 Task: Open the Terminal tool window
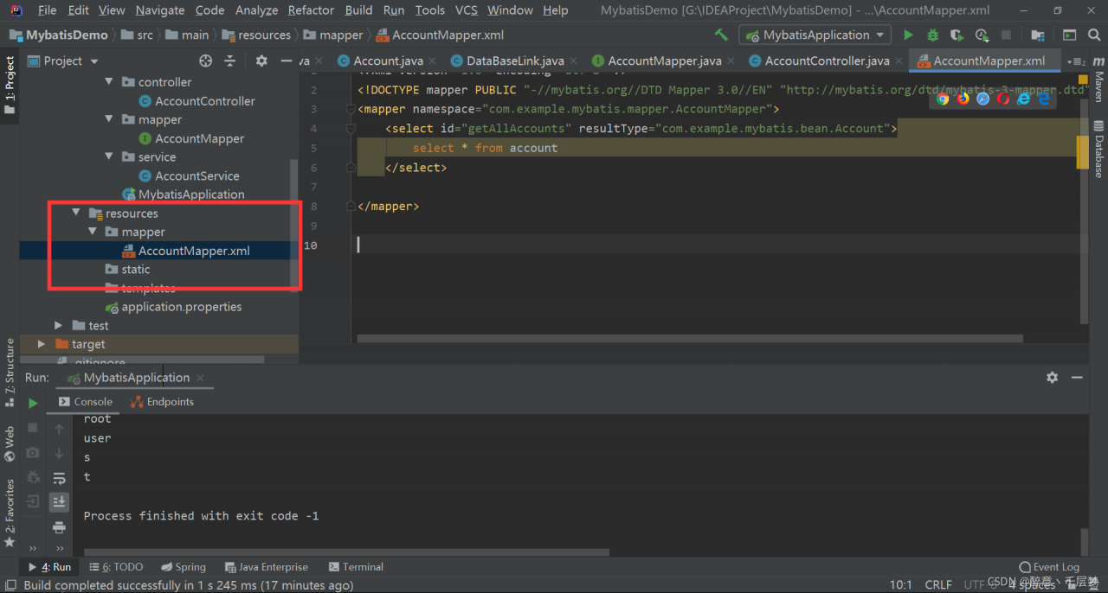pos(357,567)
